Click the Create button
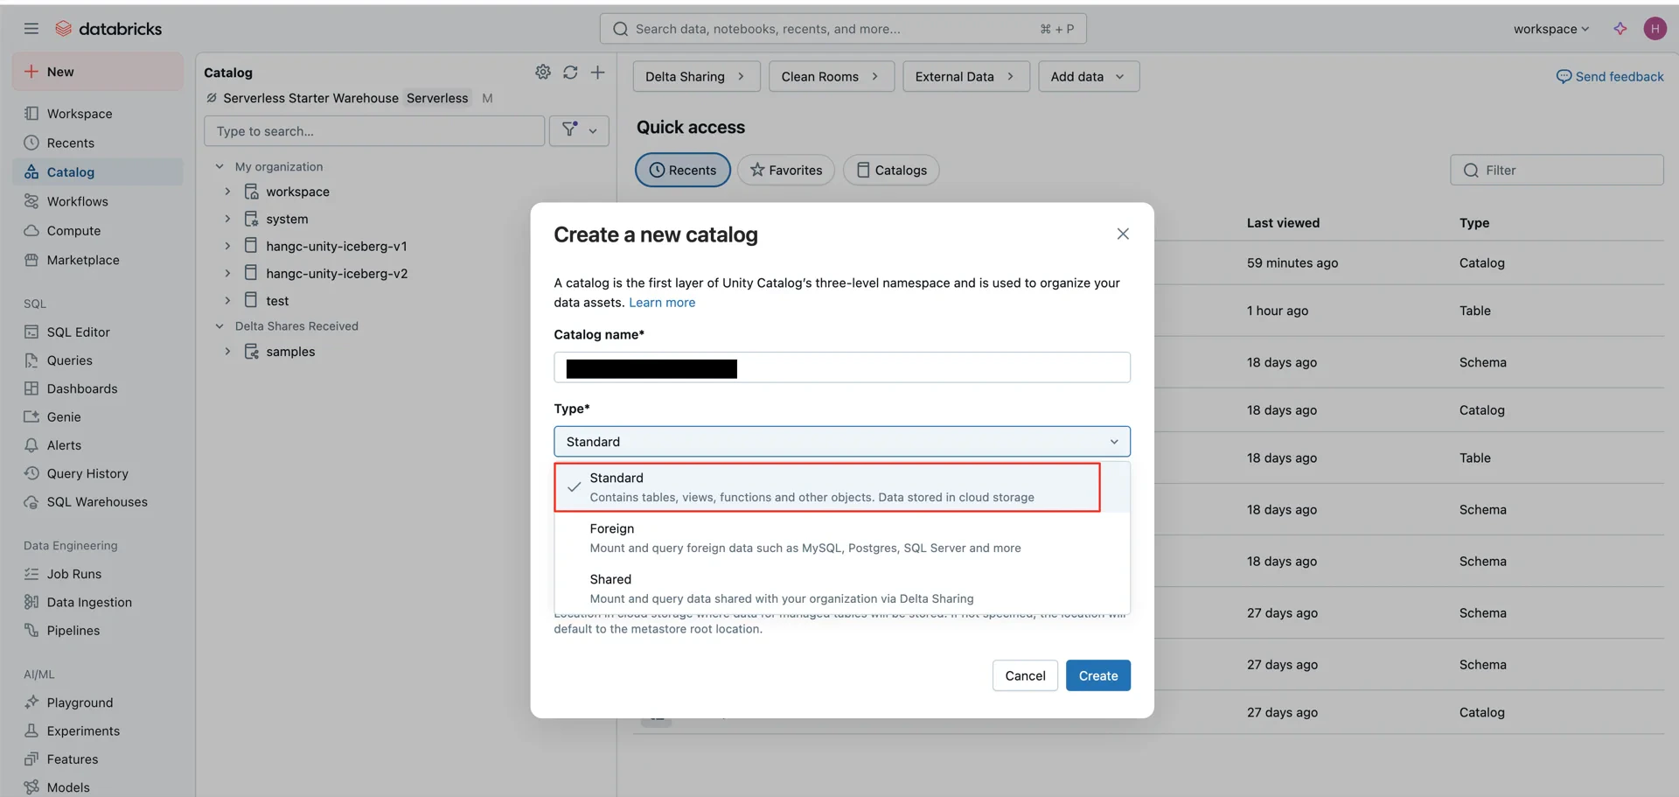 1098,675
